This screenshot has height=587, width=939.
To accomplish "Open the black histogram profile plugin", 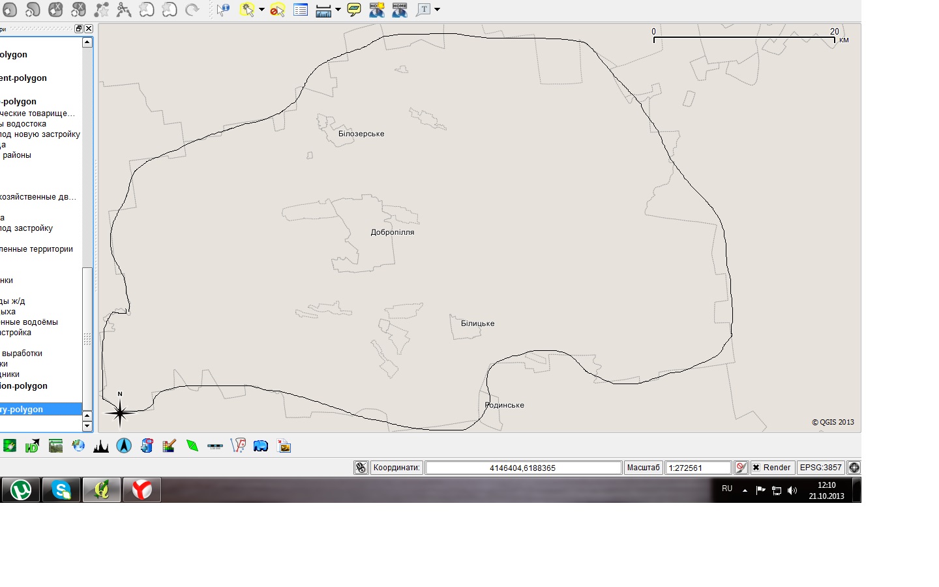I will click(x=101, y=446).
